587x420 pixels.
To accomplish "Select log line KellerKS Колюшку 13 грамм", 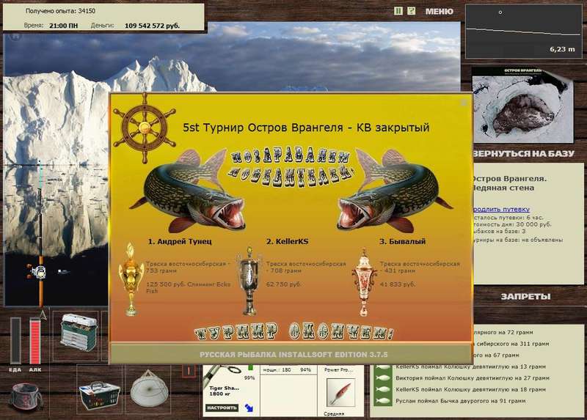I will point(470,366).
